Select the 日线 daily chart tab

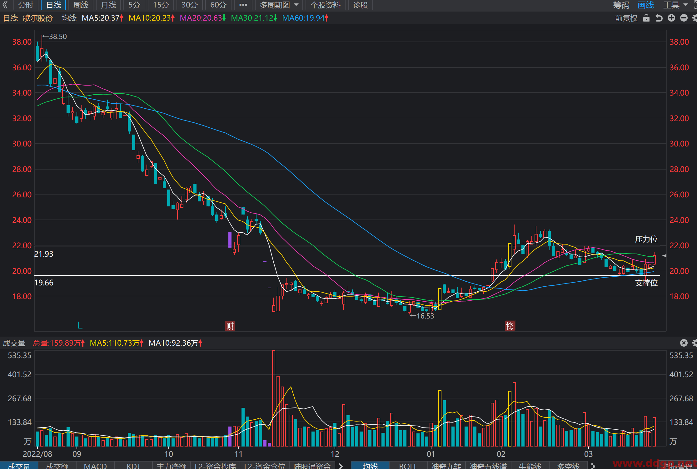pos(53,5)
